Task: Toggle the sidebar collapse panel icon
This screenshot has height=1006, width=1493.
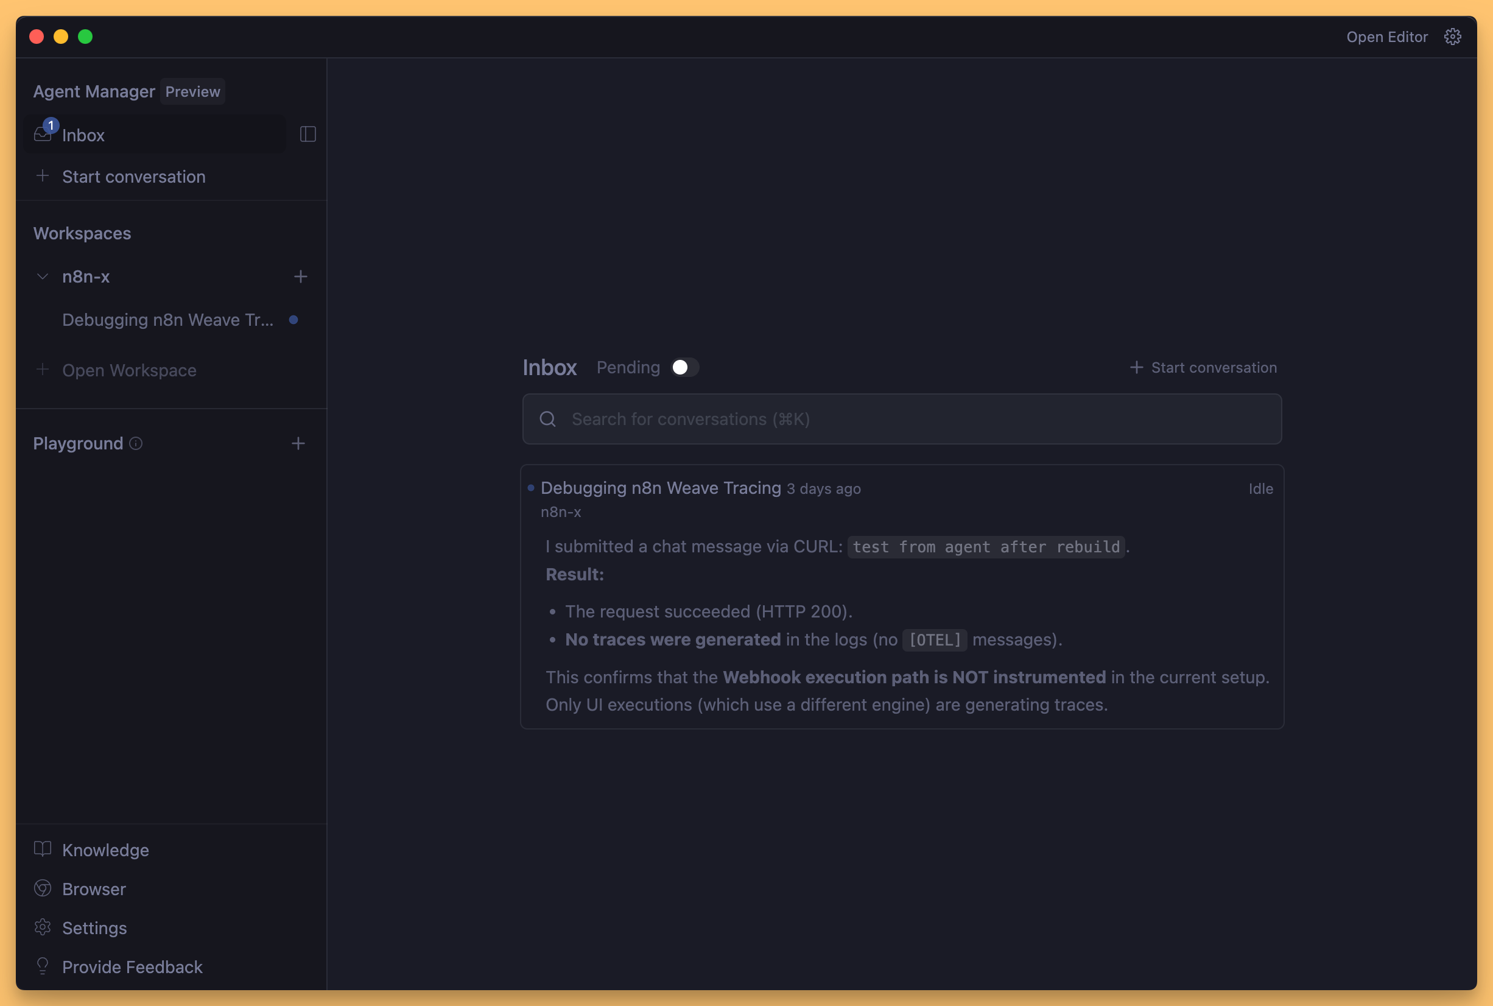Action: pos(308,134)
